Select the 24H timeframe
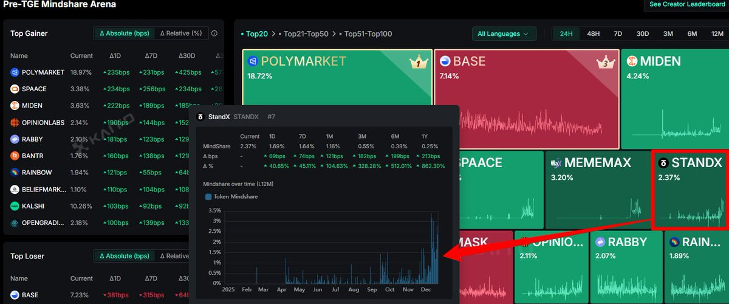The width and height of the screenshot is (729, 304). (x=566, y=33)
